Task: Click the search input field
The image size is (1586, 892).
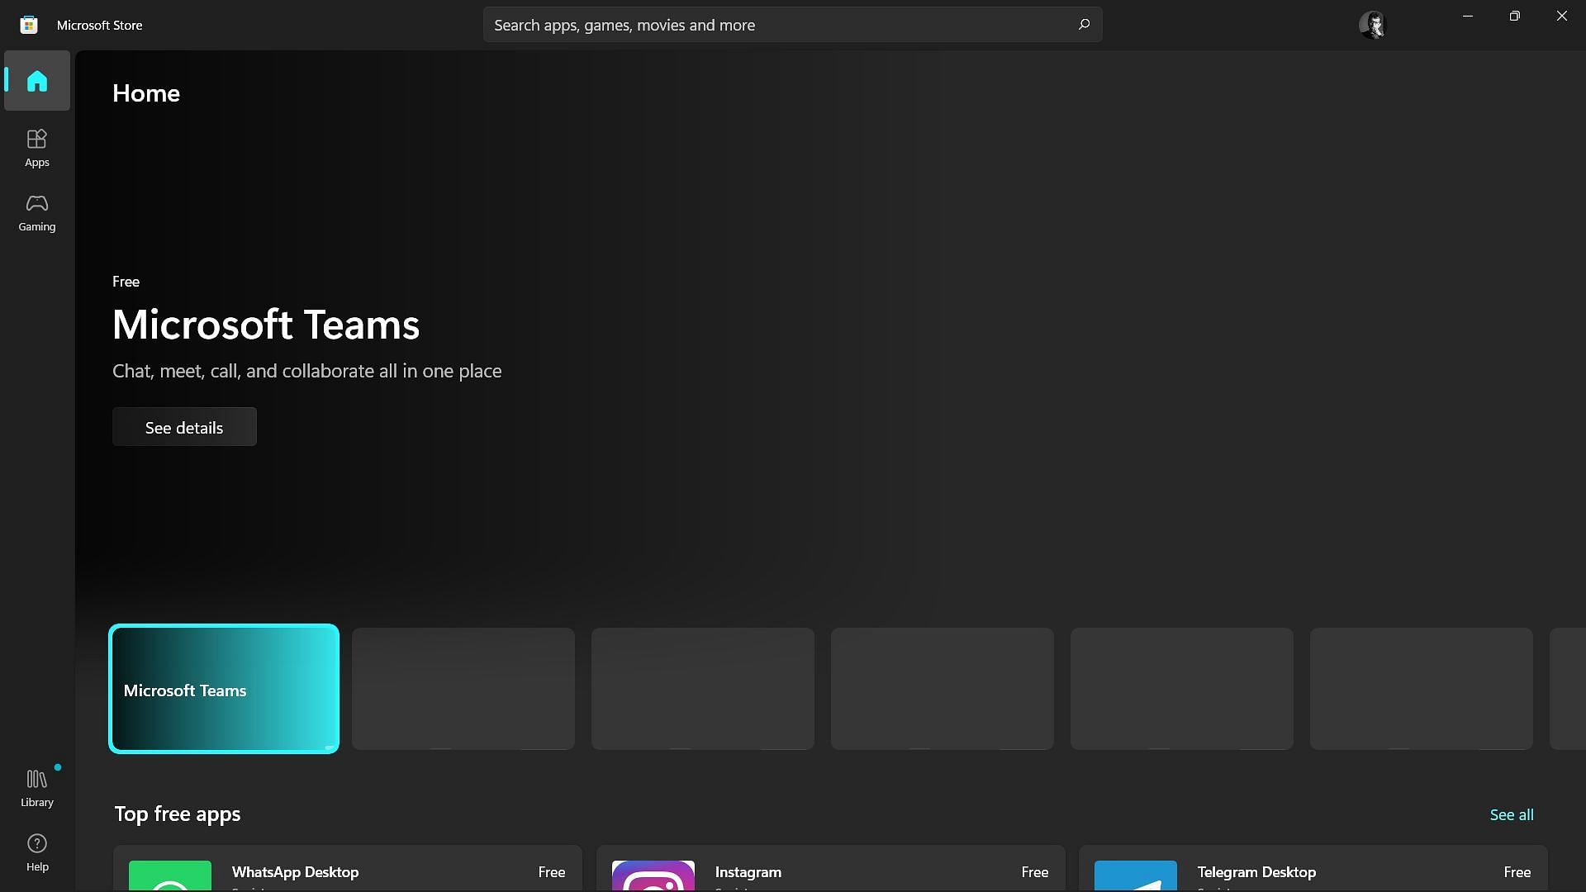Action: pyautogui.click(x=793, y=24)
